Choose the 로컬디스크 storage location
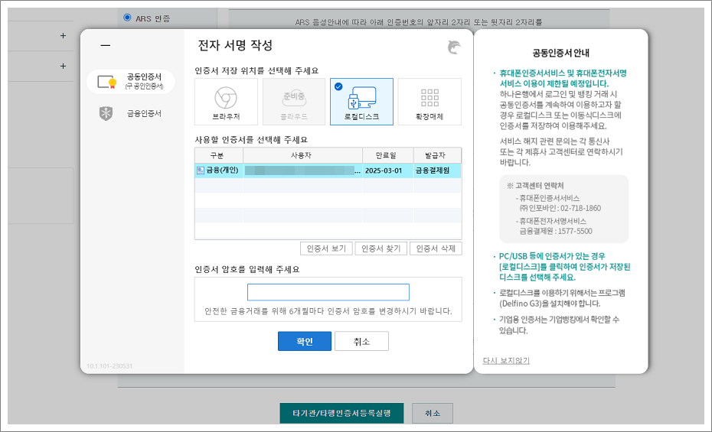Image resolution: width=712 pixels, height=432 pixels. (x=361, y=102)
